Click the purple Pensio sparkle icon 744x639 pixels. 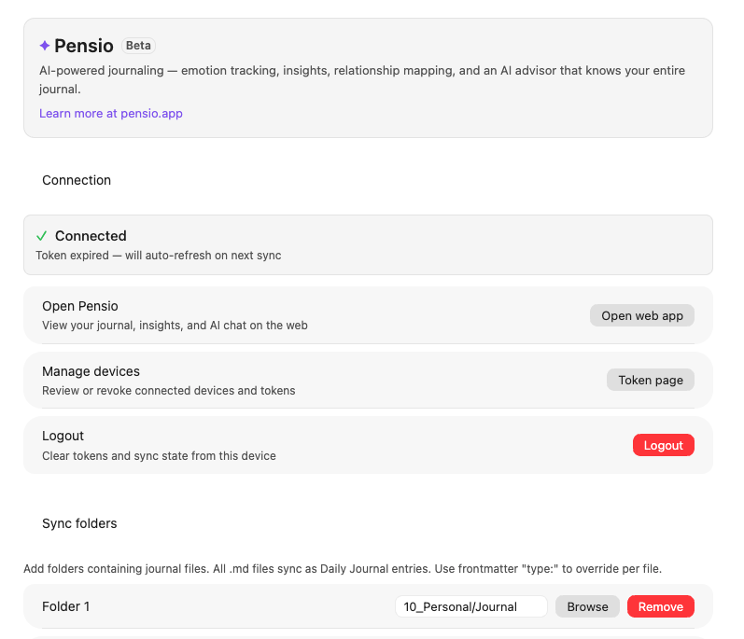(45, 46)
